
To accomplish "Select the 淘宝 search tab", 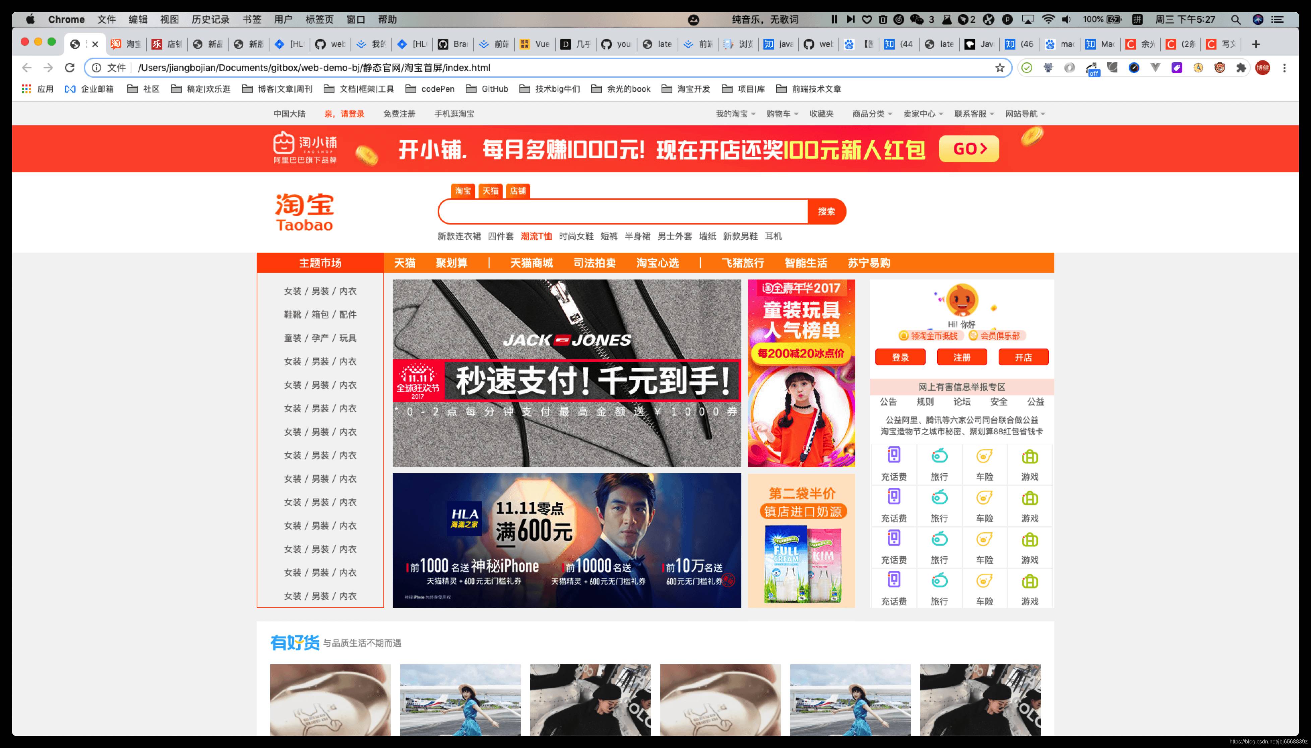I will (x=462, y=191).
